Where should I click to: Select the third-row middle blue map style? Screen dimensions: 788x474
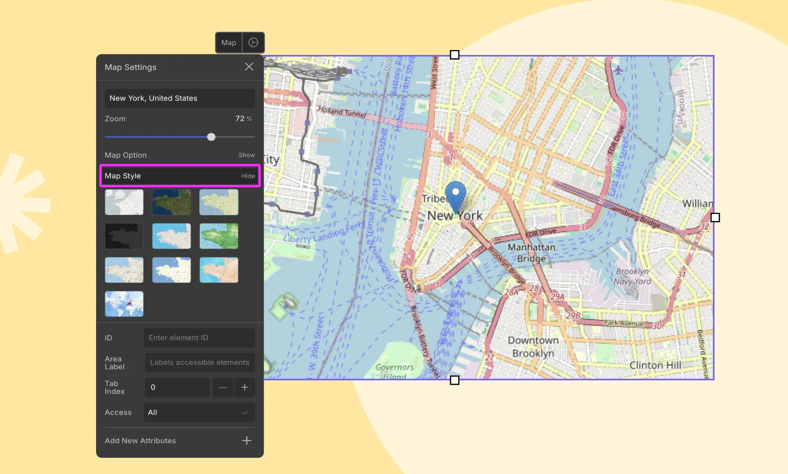172,270
